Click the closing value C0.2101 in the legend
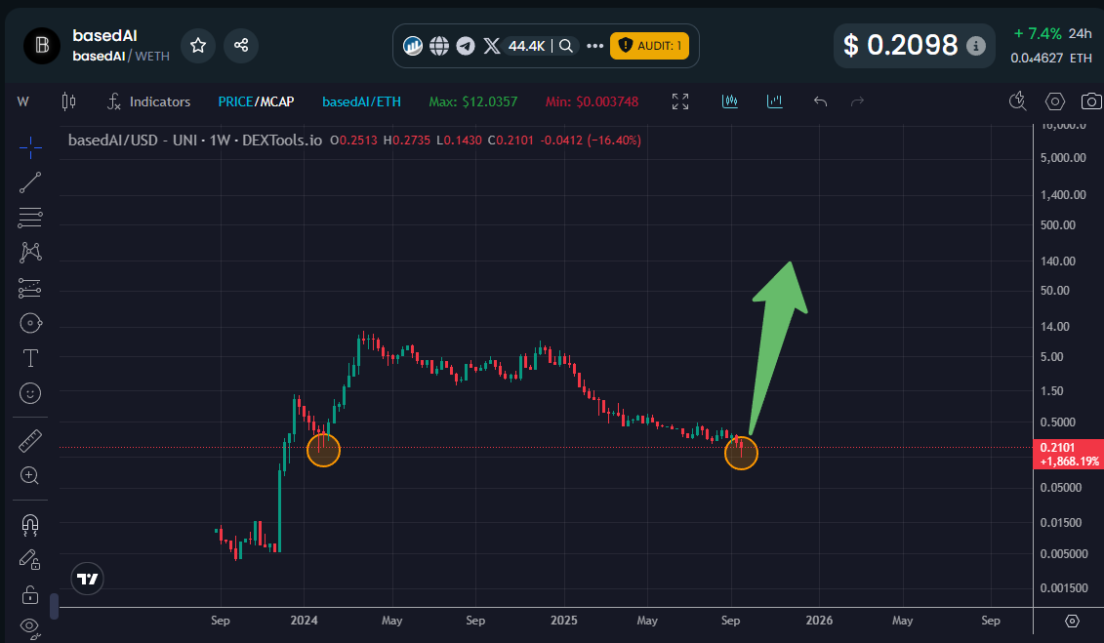Image resolution: width=1104 pixels, height=643 pixels. 511,140
